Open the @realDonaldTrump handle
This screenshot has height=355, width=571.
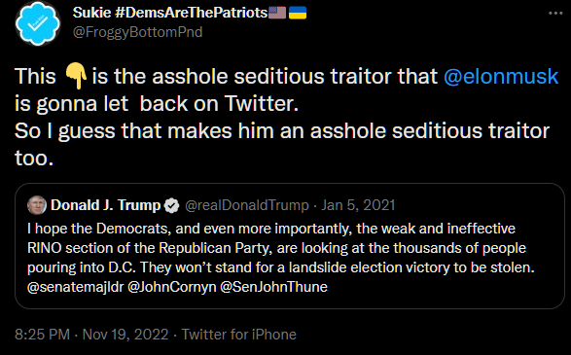tap(247, 205)
